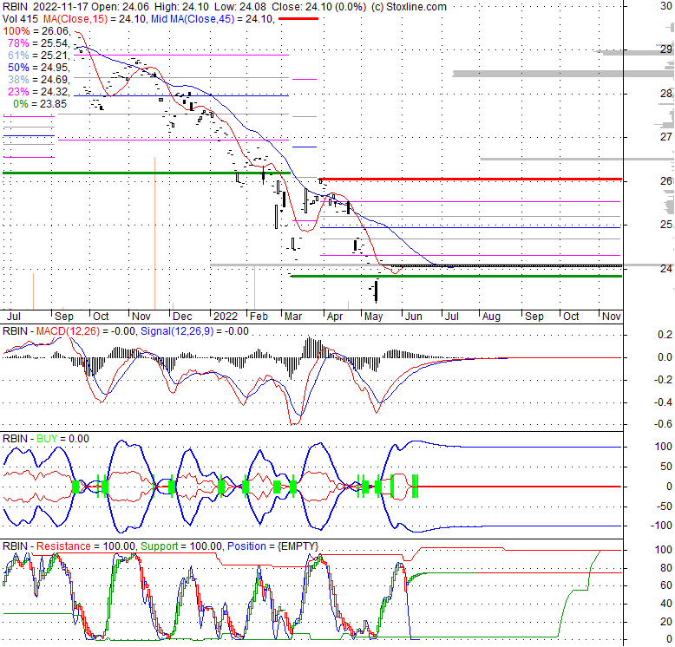Click the red "Resistance = 100.00" label
This screenshot has height=647, width=675.
85,546
